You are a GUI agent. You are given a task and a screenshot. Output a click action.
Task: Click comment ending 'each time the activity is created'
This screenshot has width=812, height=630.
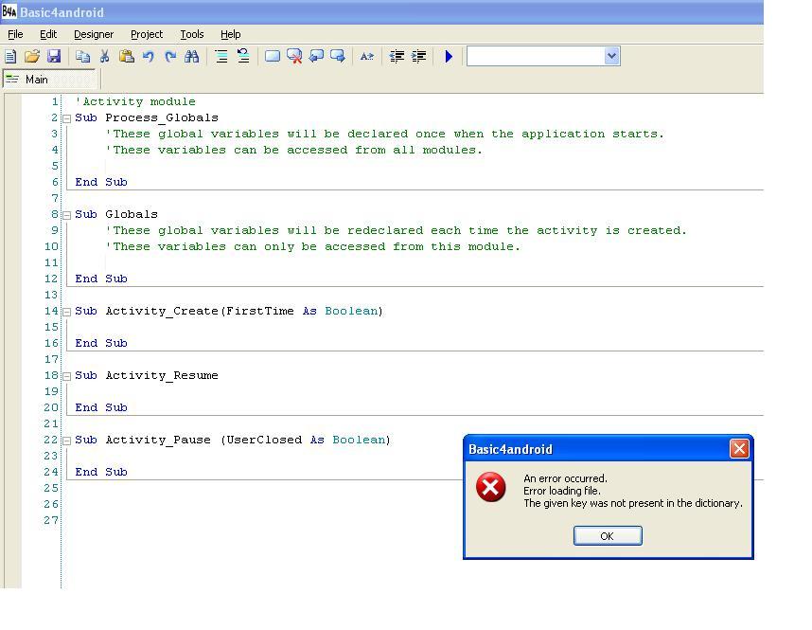pos(397,230)
